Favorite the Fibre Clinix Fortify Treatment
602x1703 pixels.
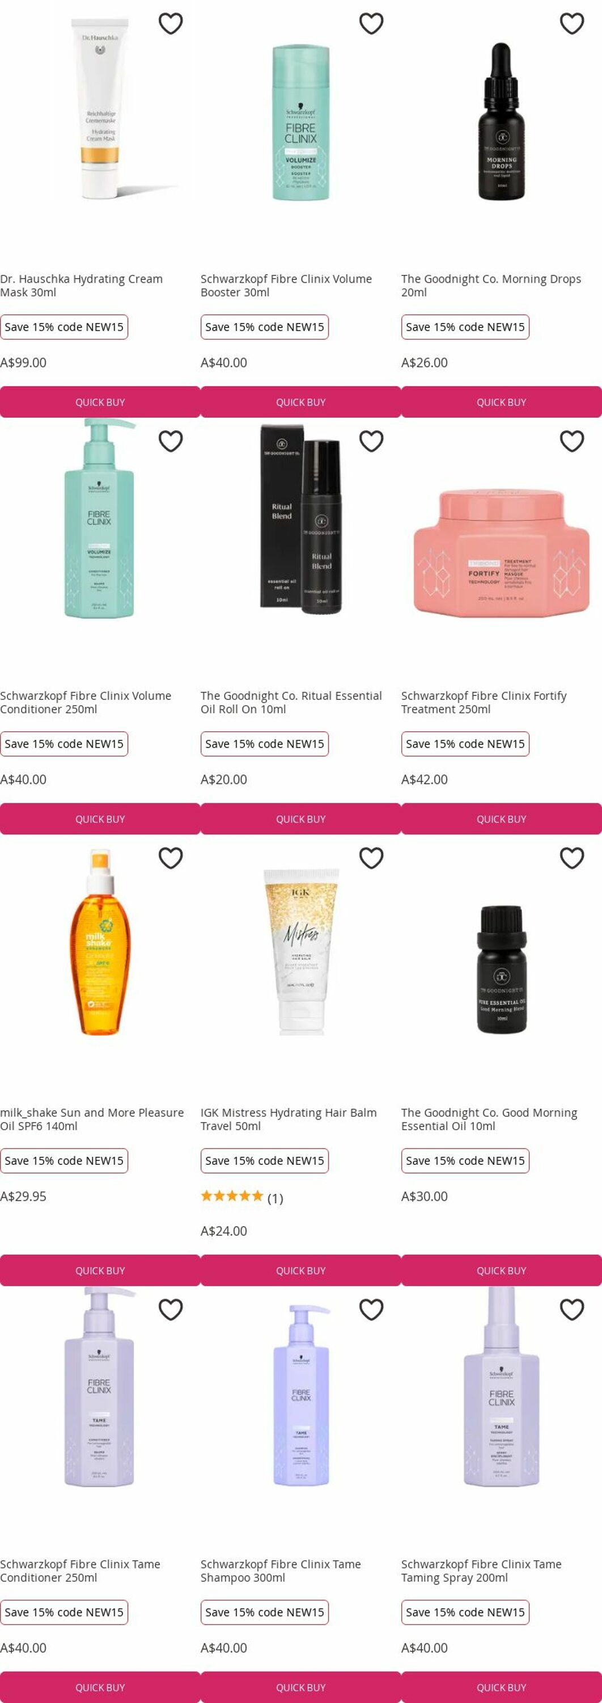coord(571,441)
